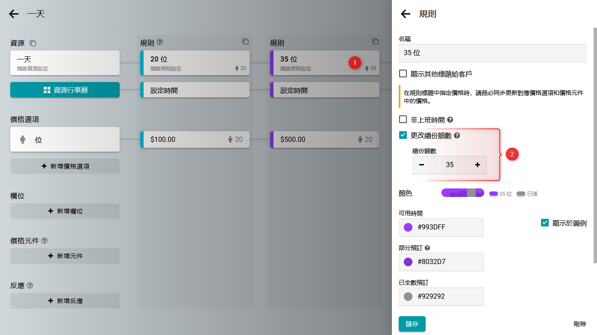Click the 刪除 link
The image size is (597, 335).
[580, 324]
